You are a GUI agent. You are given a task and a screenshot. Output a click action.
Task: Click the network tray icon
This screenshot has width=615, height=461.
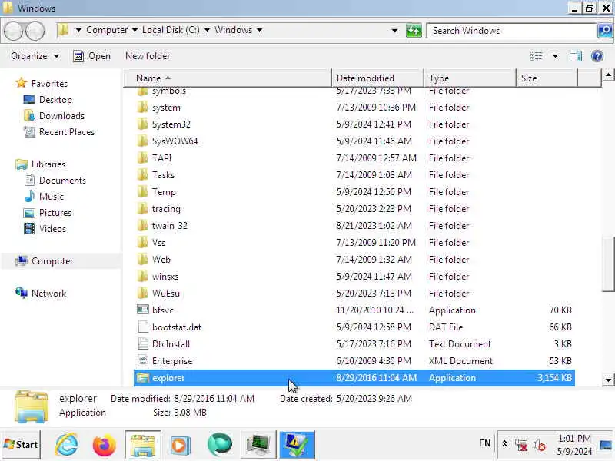coord(521,445)
